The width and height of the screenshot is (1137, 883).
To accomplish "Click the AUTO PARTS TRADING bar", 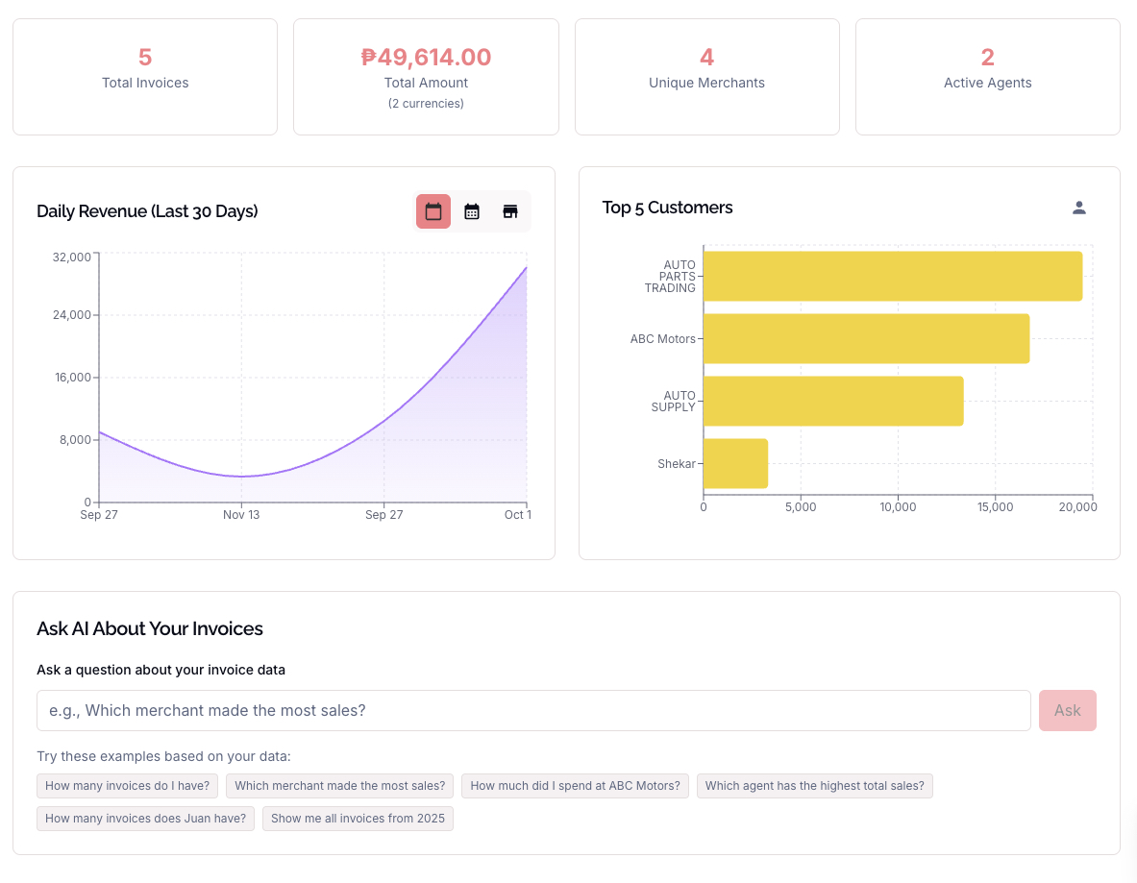I will click(x=893, y=276).
